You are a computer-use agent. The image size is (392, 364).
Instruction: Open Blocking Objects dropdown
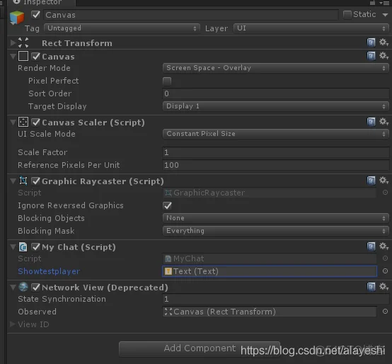276,218
